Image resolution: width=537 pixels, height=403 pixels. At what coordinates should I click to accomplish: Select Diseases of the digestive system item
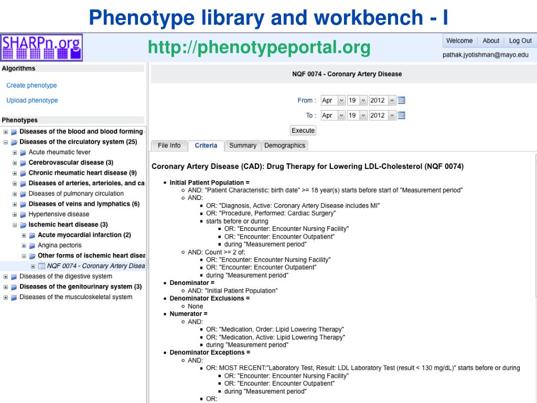coord(66,276)
